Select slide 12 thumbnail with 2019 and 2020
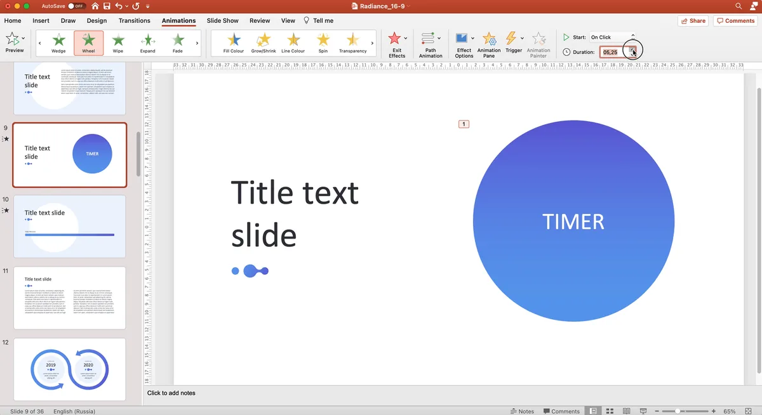Viewport: 762px width, 415px height. (x=70, y=369)
